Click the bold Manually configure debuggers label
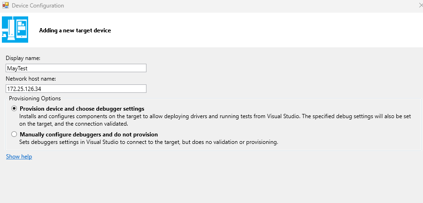Viewport: 423px width, 203px height. pos(89,135)
